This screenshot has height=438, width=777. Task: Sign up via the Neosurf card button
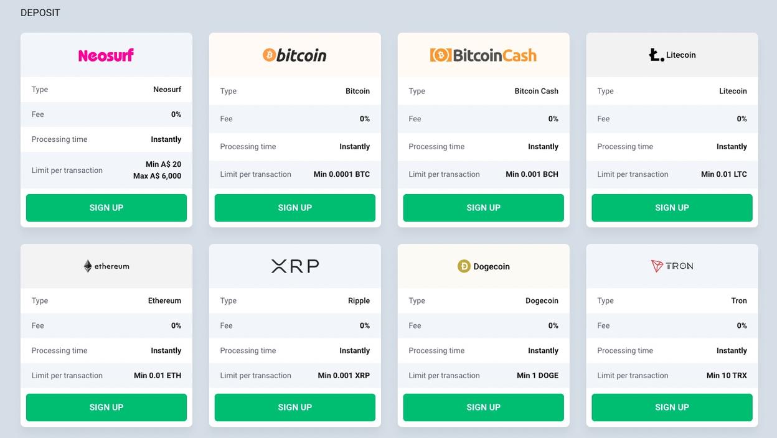click(x=106, y=208)
